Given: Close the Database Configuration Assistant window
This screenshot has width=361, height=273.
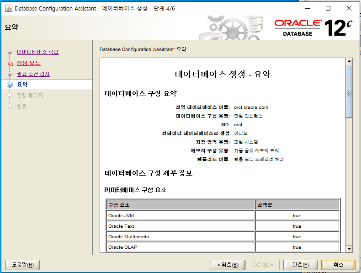Looking at the screenshot, I should [349, 8].
